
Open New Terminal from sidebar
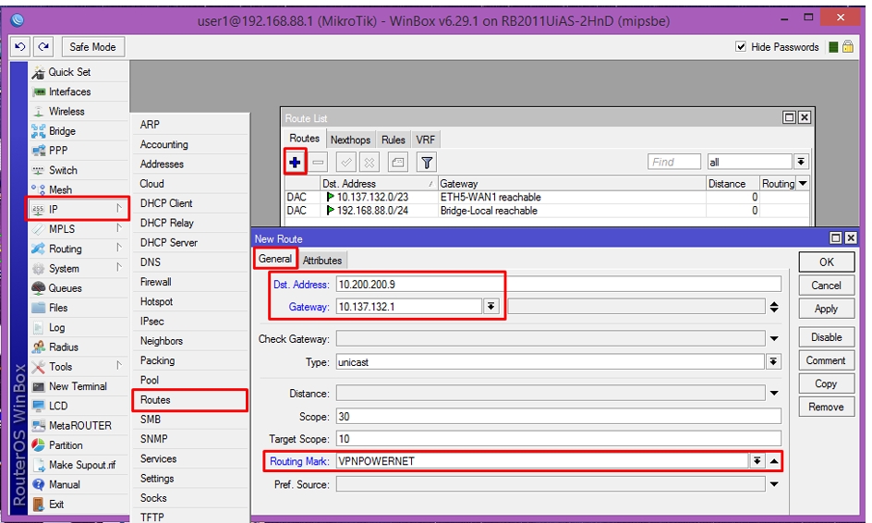coord(78,386)
